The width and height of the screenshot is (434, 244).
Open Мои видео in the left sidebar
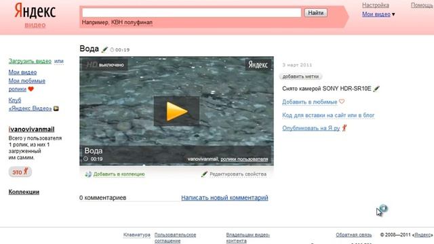(x=22, y=73)
